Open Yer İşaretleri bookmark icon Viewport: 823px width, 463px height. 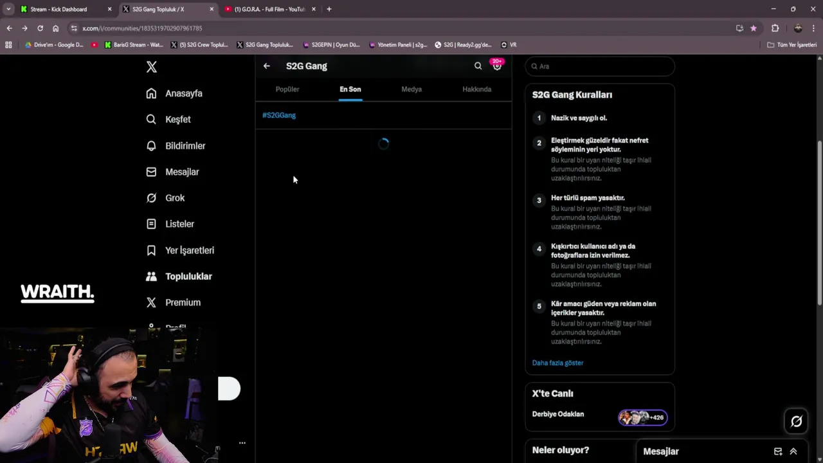[x=151, y=250]
